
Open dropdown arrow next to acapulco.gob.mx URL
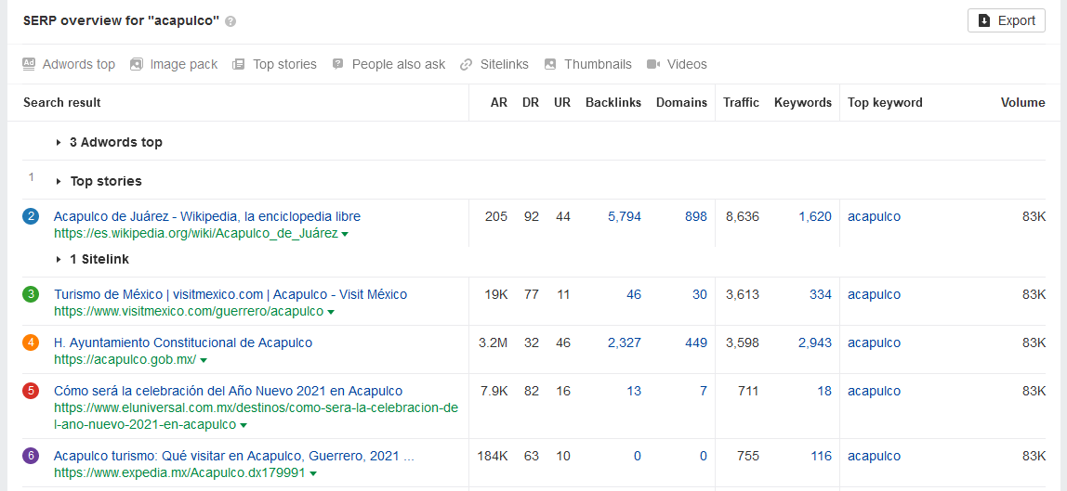coord(204,361)
